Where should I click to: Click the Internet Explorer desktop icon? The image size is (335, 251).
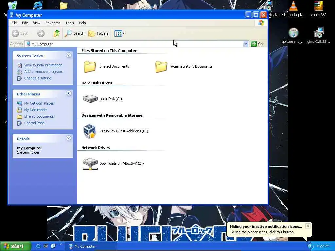click(38, 5)
